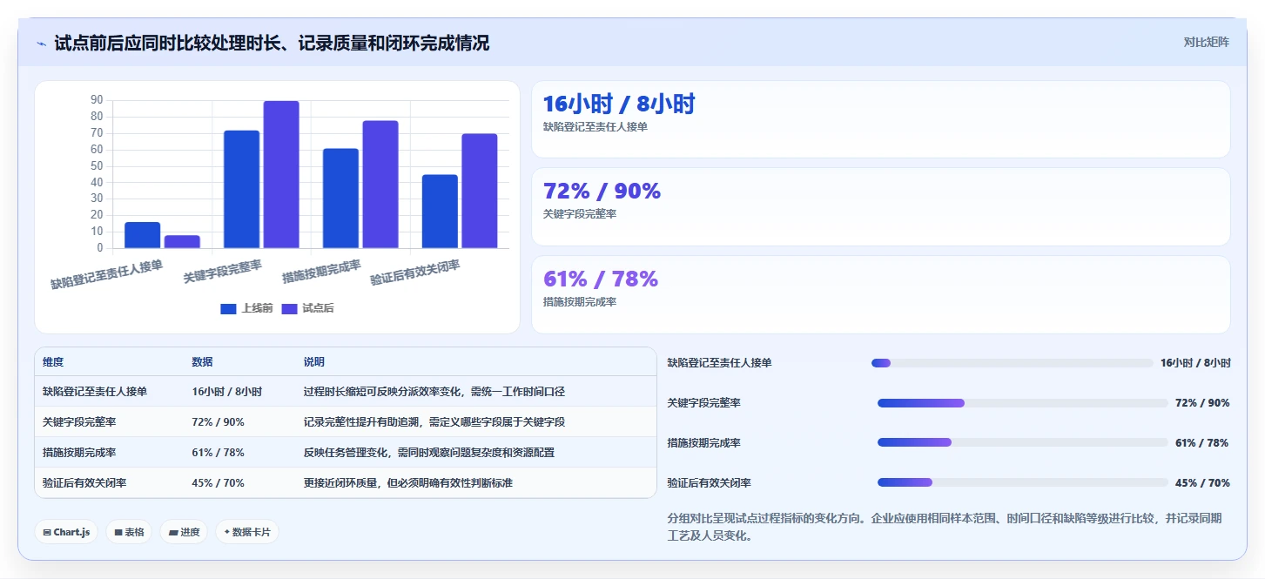Click table cell 验证后有效关闭率

coord(84,482)
